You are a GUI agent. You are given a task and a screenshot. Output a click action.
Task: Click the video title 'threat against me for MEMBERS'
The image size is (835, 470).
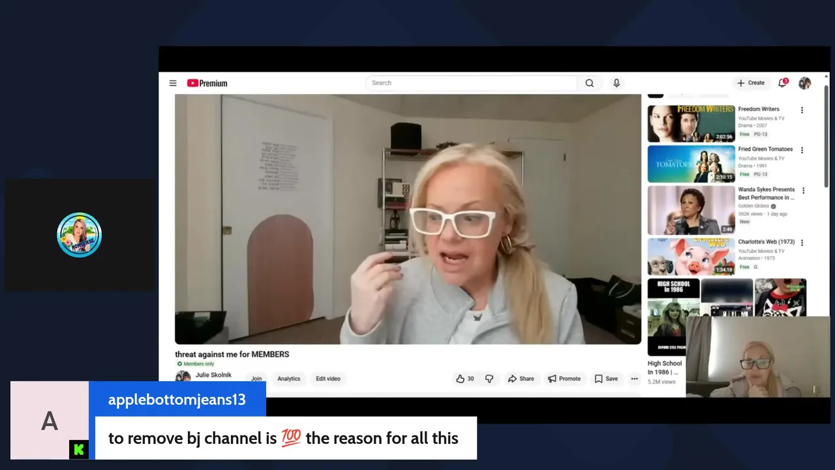point(232,354)
